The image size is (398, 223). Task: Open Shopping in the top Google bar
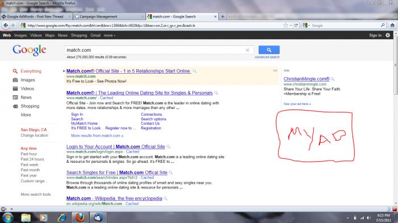79,36
